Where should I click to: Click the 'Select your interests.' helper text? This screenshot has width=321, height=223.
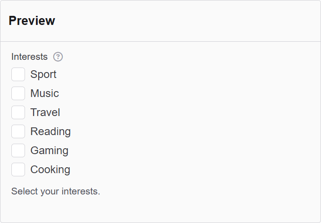click(55, 191)
